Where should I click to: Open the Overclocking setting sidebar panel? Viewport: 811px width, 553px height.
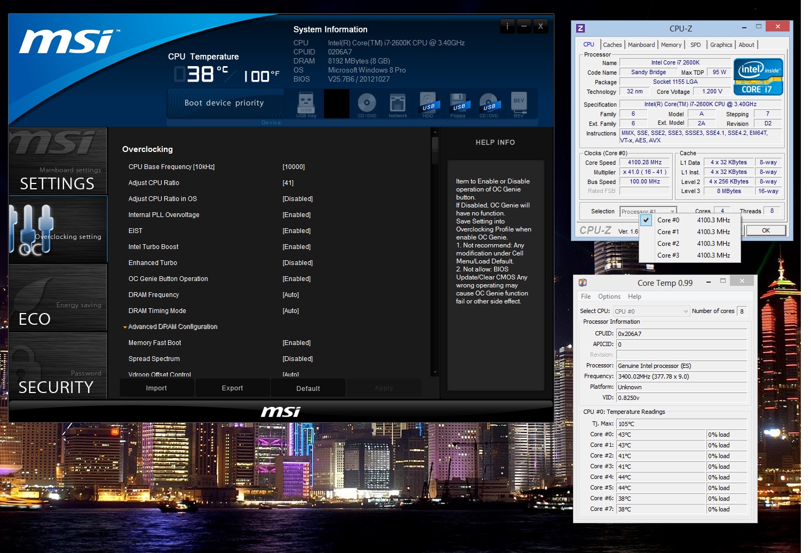click(x=58, y=229)
